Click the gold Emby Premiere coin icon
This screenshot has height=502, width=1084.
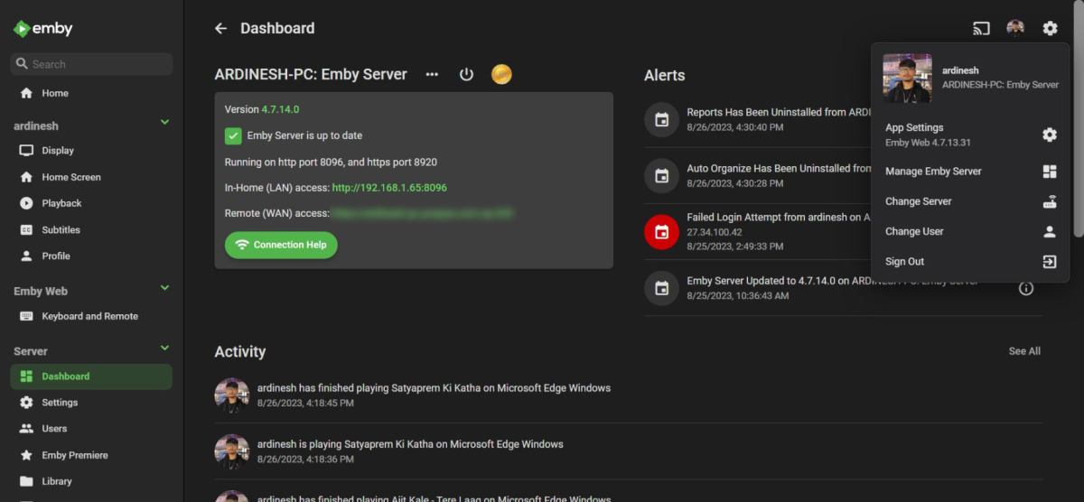(x=501, y=74)
